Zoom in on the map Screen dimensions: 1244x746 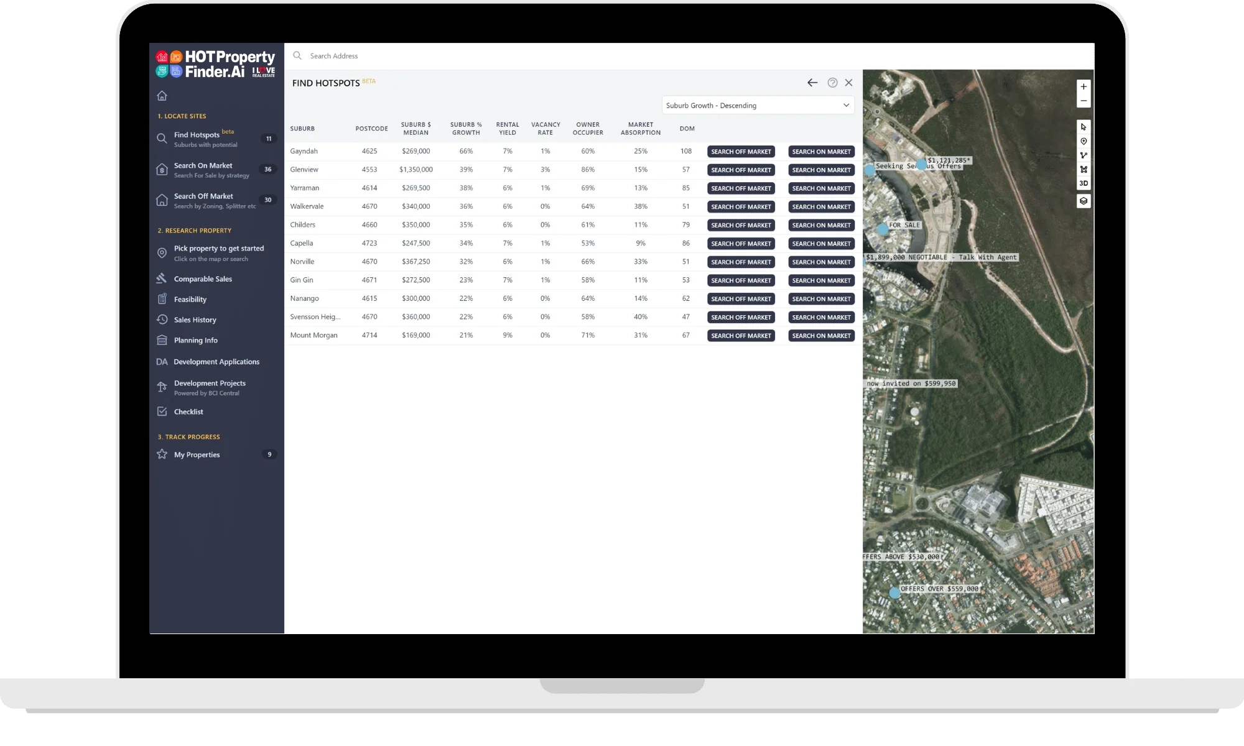1084,87
